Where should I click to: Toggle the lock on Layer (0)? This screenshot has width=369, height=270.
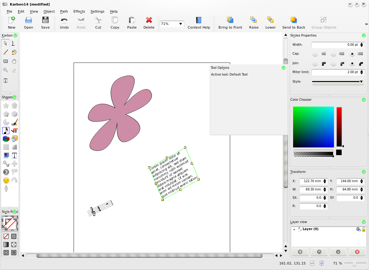pos(364,229)
